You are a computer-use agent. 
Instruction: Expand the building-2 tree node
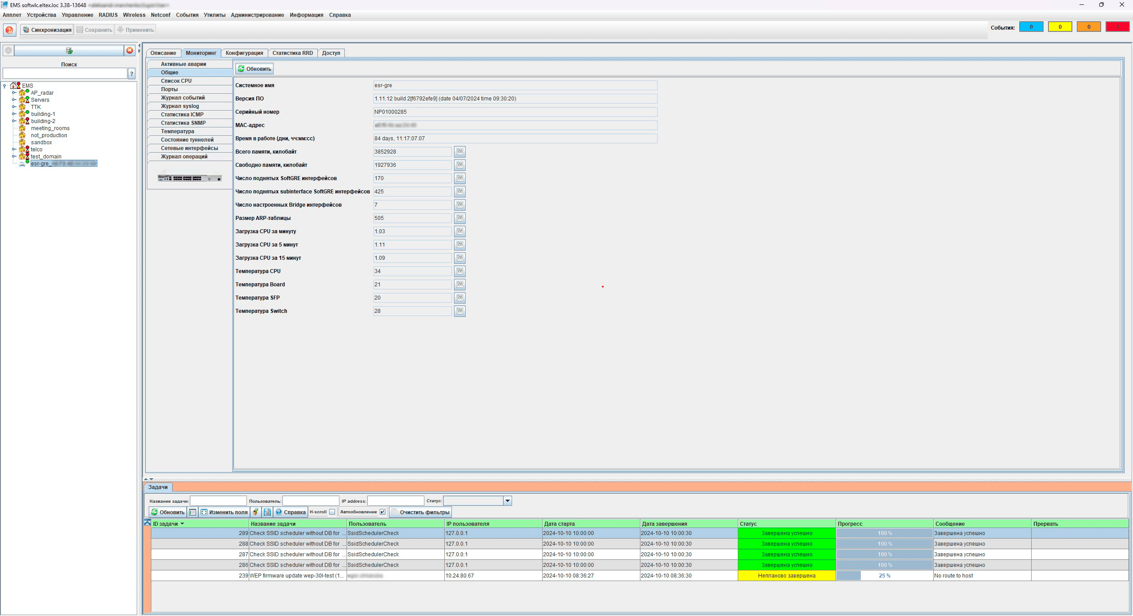(14, 121)
